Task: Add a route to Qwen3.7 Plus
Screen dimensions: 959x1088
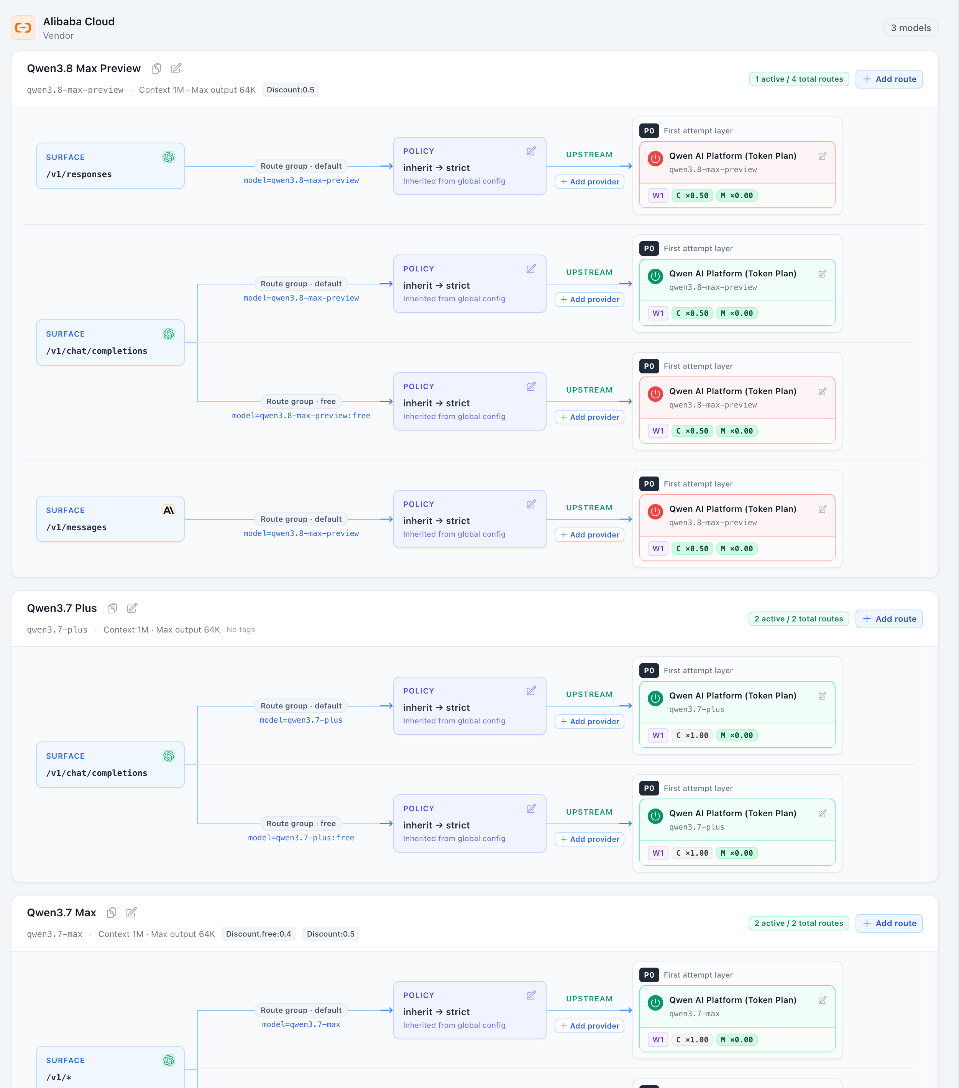Action: (889, 618)
